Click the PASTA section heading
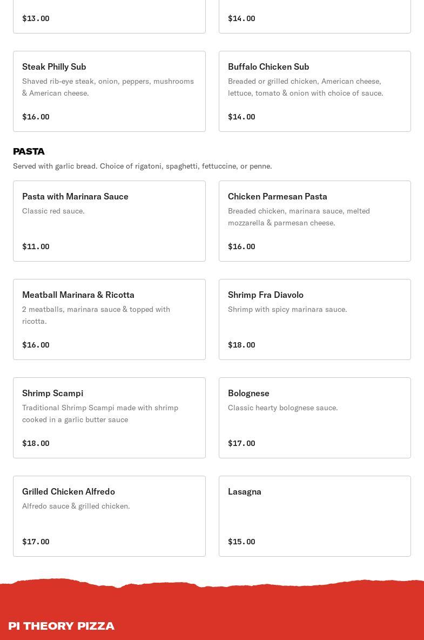The image size is (424, 640). click(29, 151)
